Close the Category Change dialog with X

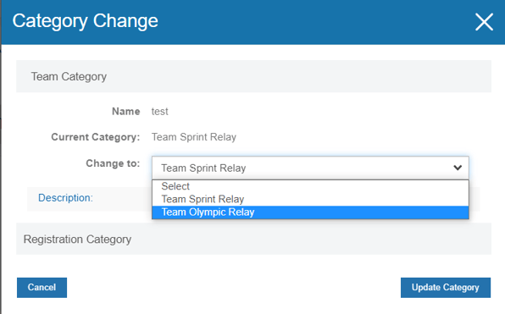(484, 22)
